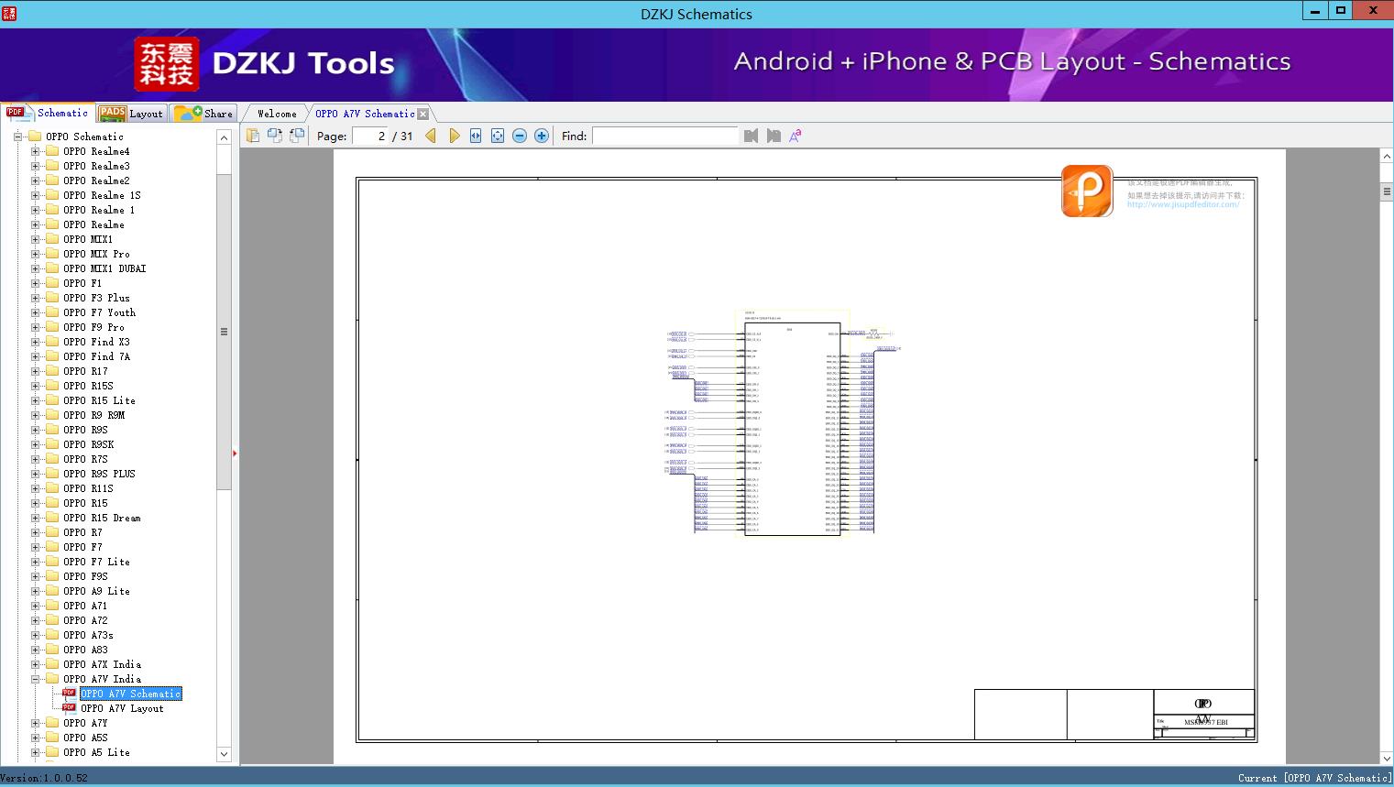Click the PDF icon beside OPPO A7V Layout
This screenshot has height=787, width=1394.
[69, 707]
